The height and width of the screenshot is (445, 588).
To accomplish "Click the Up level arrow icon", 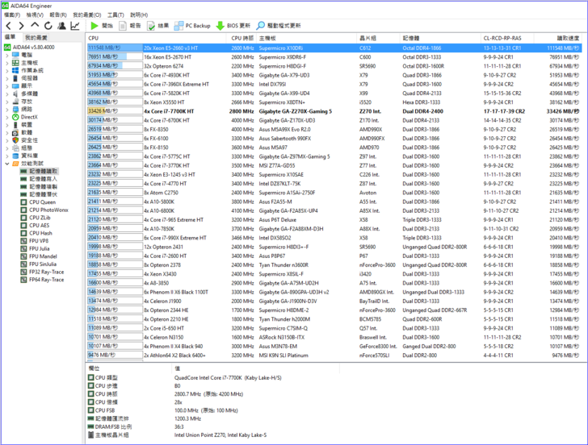I will pos(35,26).
